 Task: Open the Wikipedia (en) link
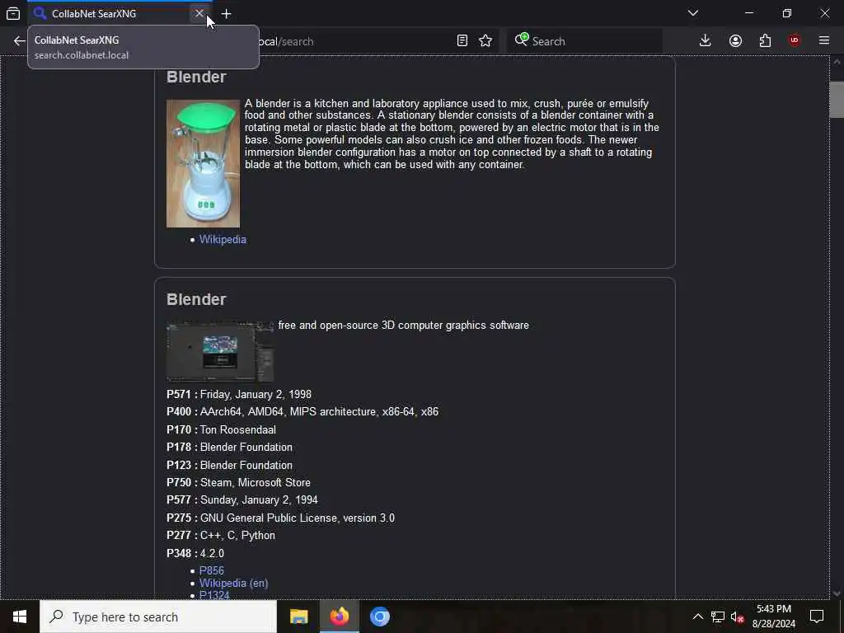[233, 583]
